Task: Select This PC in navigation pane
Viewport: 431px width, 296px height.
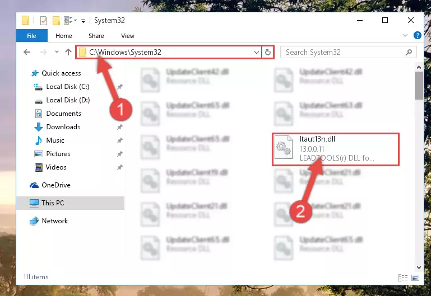Action: coord(71,203)
